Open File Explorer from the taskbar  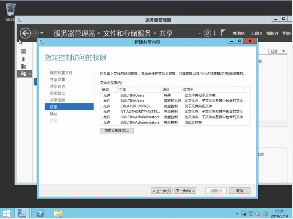(x=58, y=213)
